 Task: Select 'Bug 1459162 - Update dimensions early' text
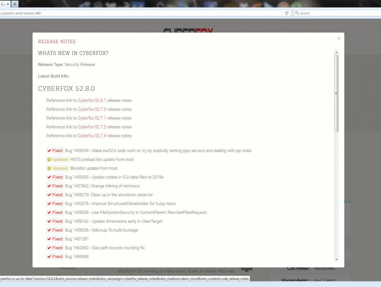[x=114, y=221]
